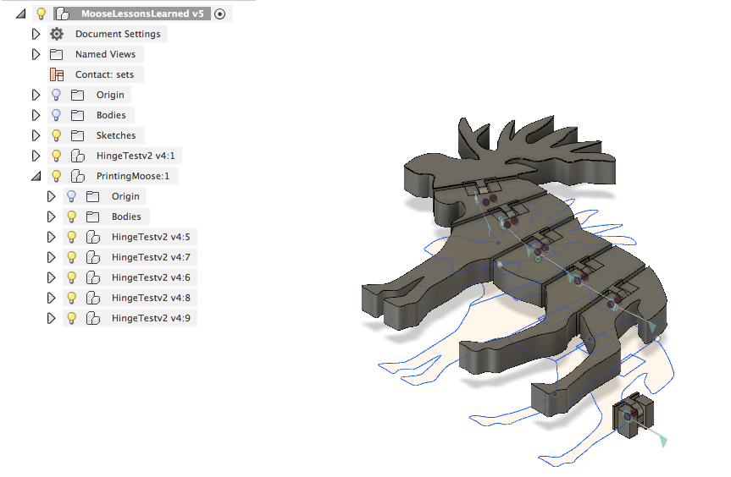This screenshot has height=477, width=731.
Task: Click the Named Views folder icon
Action: (x=57, y=54)
